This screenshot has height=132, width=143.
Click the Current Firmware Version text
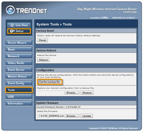pos(58,107)
